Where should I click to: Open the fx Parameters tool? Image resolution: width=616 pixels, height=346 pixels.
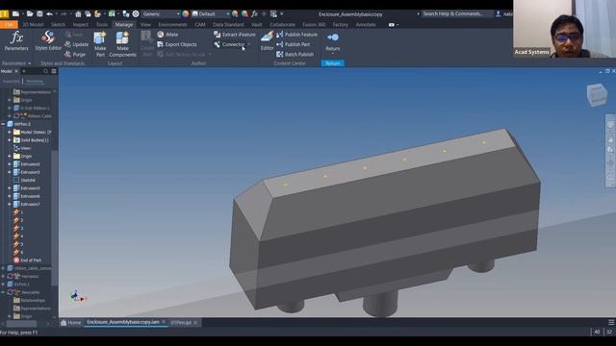point(16,41)
